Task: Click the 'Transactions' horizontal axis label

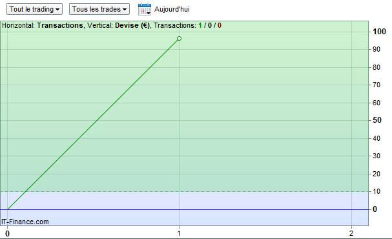Action: [60, 25]
